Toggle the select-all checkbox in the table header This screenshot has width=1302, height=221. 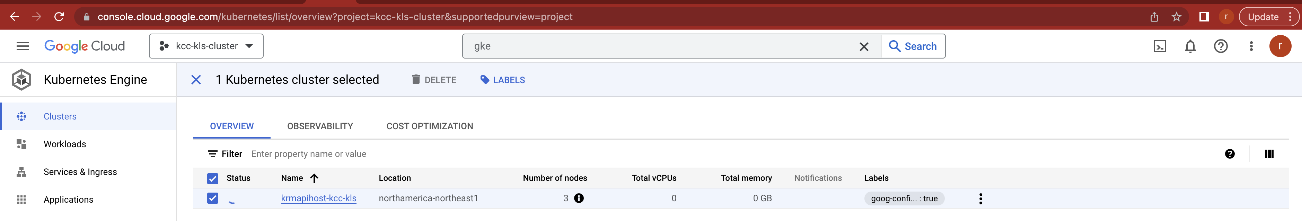213,178
